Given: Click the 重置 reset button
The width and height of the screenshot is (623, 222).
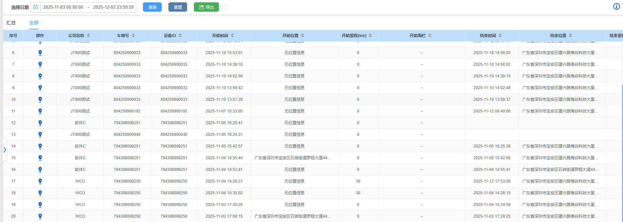Looking at the screenshot, I should click(178, 7).
